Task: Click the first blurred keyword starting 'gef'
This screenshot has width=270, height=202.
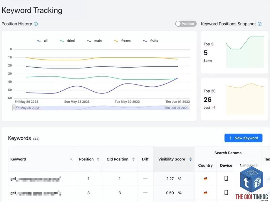Action: tap(36, 179)
